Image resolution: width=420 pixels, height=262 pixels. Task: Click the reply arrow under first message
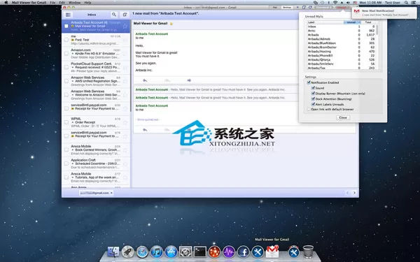coord(145,80)
